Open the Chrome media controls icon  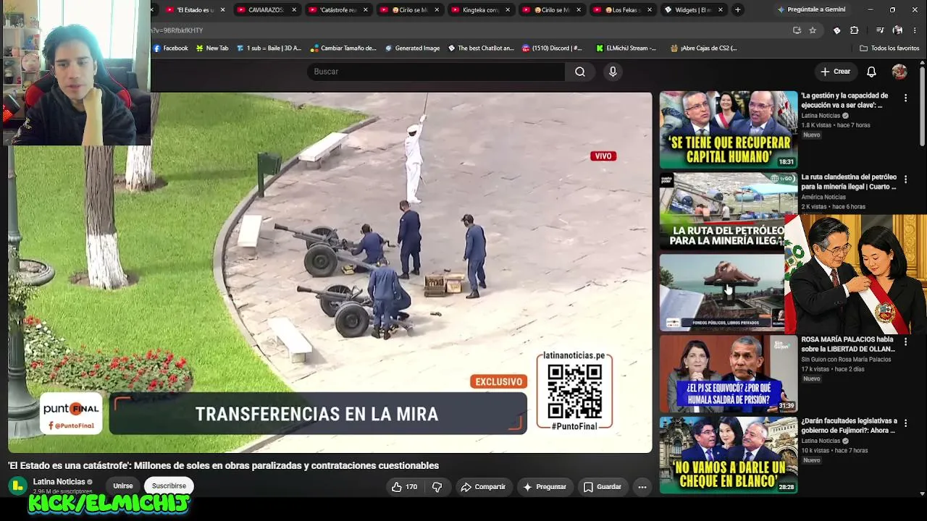coord(880,30)
